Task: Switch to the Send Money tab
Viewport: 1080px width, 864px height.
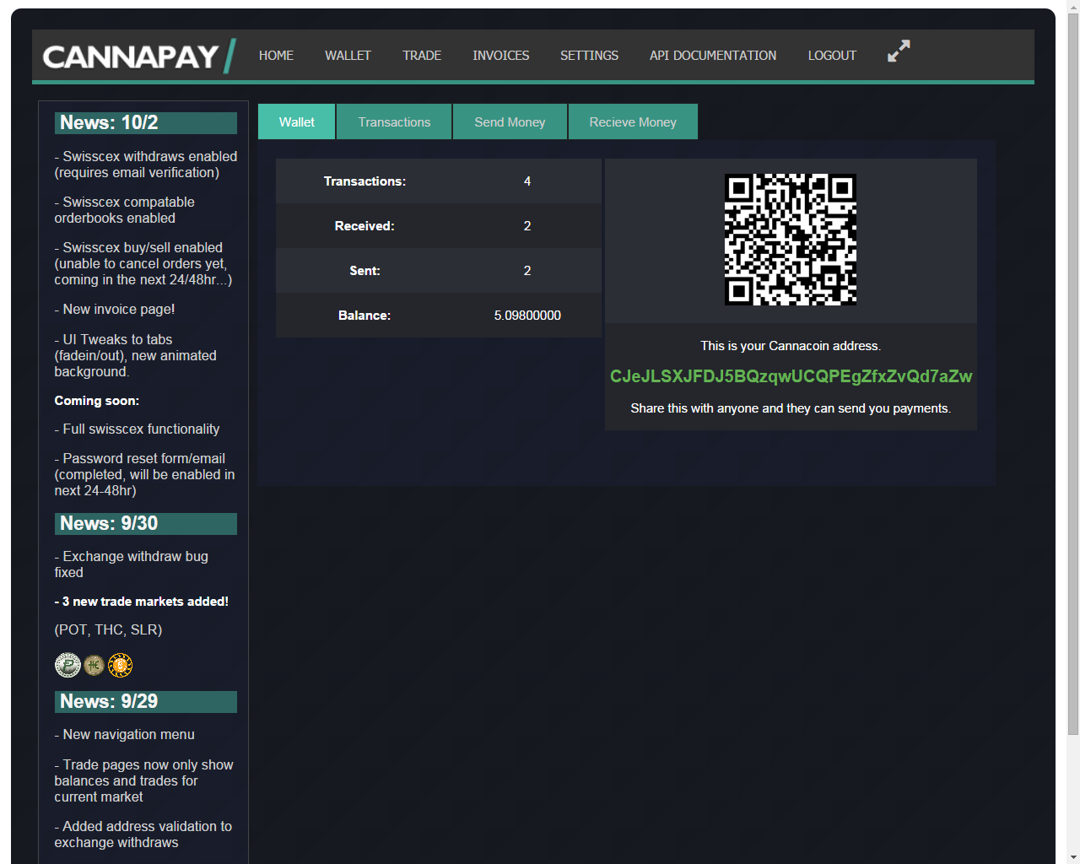Action: (510, 121)
